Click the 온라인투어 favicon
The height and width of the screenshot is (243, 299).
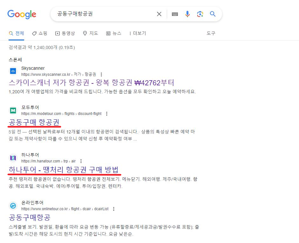[x=13, y=206]
